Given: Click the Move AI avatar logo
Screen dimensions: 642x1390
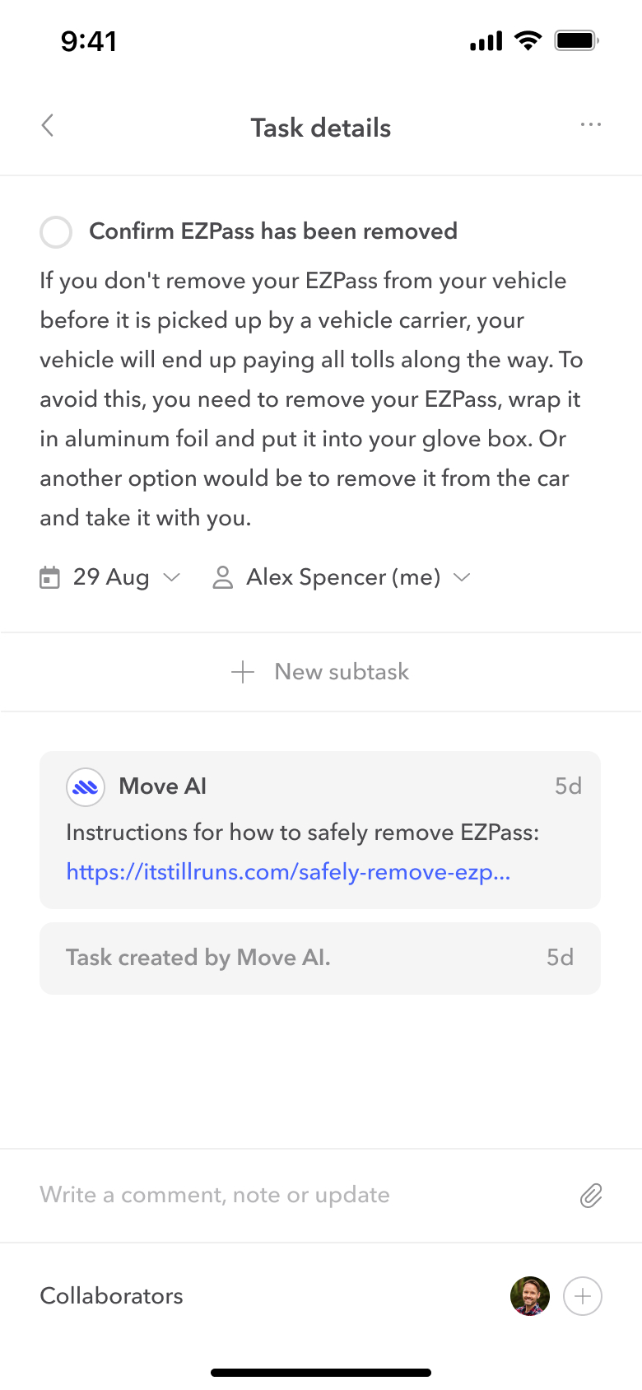Looking at the screenshot, I should click(86, 787).
